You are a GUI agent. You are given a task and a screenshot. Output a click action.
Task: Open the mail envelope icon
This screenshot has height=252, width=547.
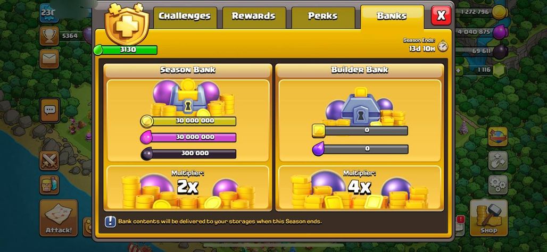coord(49,58)
